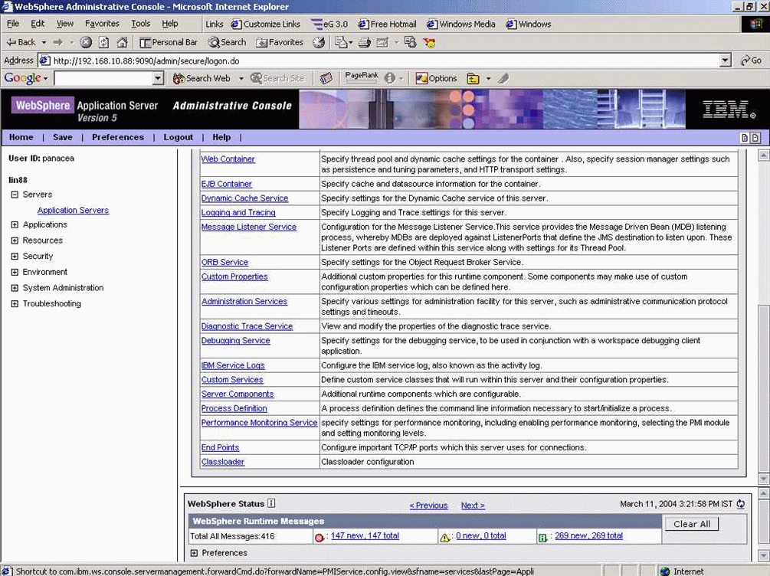Click Save in the console navigation bar

[x=62, y=138]
